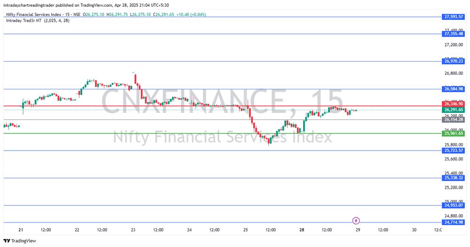Click the close value C26,291.65
This screenshot has height=247, width=470.
pyautogui.click(x=164, y=15)
